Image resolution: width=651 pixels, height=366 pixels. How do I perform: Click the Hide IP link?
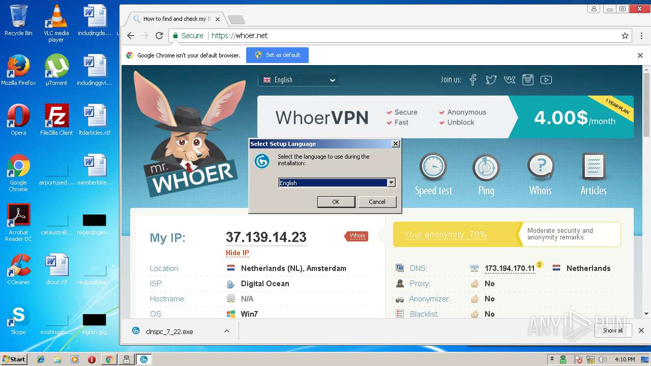tap(238, 253)
